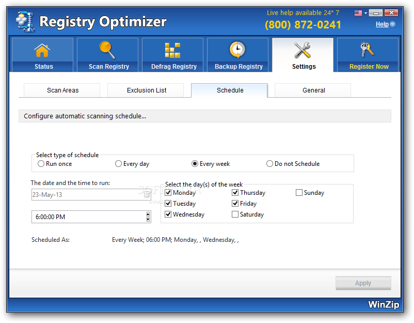Uncheck the Tuesday checkbox
The width and height of the screenshot is (414, 323).
(168, 203)
